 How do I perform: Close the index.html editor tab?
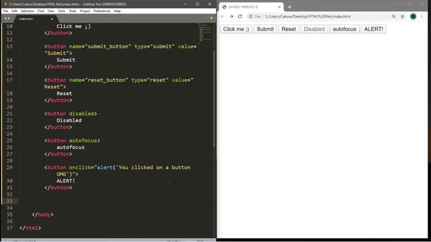tap(52, 19)
